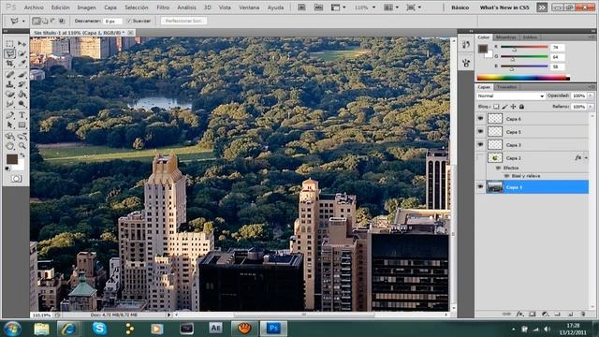Click the foreground color swatch in toolbox
599x337 pixels.
point(11,159)
